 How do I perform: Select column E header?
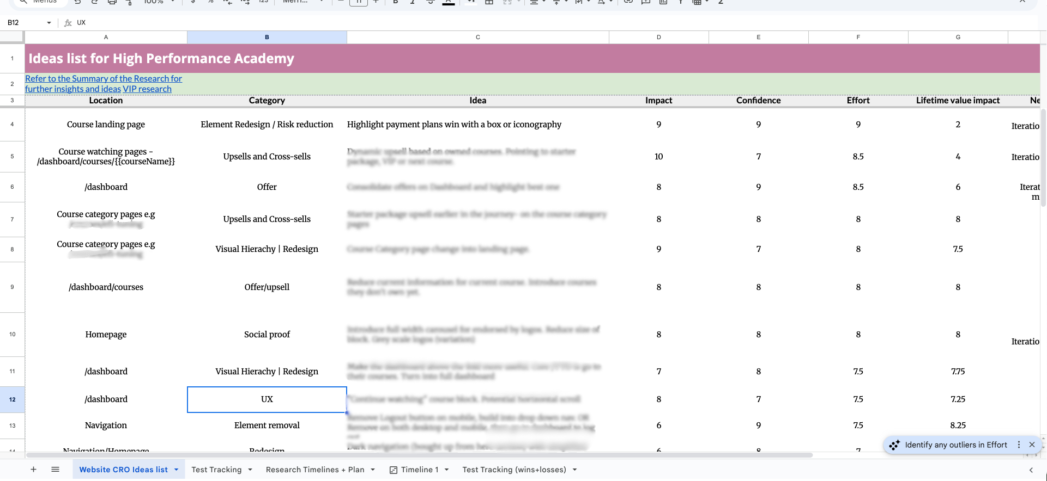pos(759,37)
